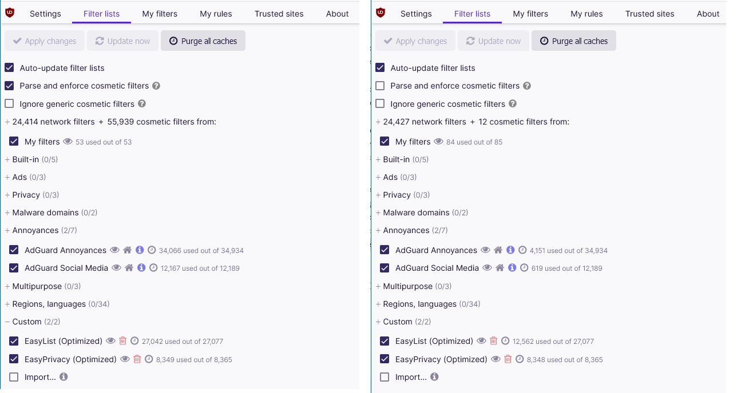Expand the '24,427 network filters' summary line
Viewport: 745px width, 393px height.
(378, 122)
